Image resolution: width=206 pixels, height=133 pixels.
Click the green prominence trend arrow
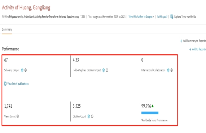click(x=153, y=106)
